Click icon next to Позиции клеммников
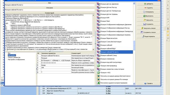The height and width of the screenshot is (95, 170). tap(99, 59)
